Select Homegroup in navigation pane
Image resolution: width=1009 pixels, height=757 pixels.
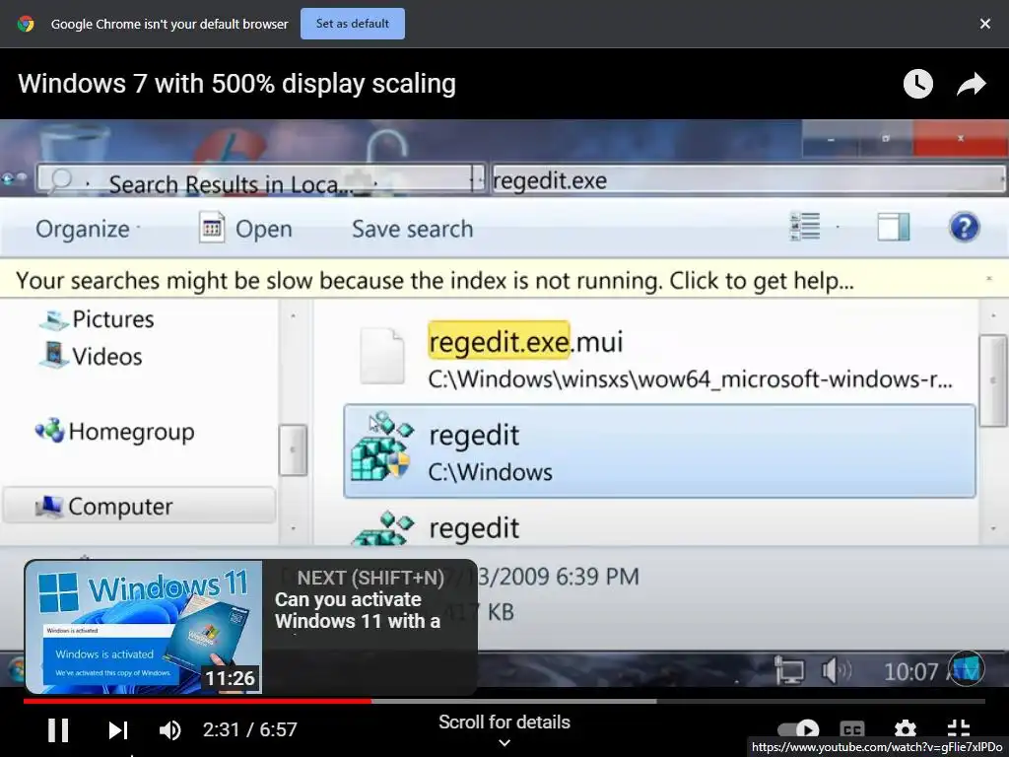point(131,432)
